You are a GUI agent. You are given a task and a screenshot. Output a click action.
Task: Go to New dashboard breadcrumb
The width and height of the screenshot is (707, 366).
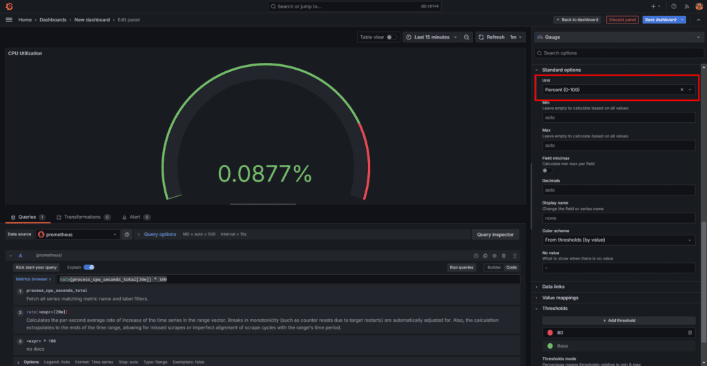pyautogui.click(x=92, y=20)
